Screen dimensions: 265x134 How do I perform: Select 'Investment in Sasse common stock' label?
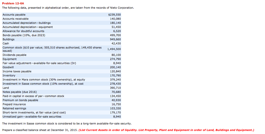coord(43,84)
